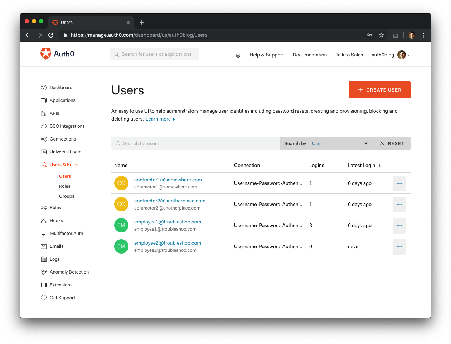Select the Users tab in browser
Viewport: 451px width, 344px height.
91,23
